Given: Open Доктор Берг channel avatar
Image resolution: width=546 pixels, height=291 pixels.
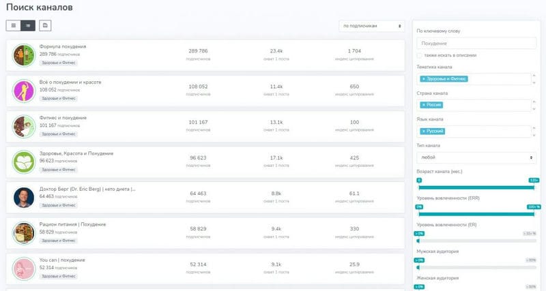Looking at the screenshot, I should 24,198.
